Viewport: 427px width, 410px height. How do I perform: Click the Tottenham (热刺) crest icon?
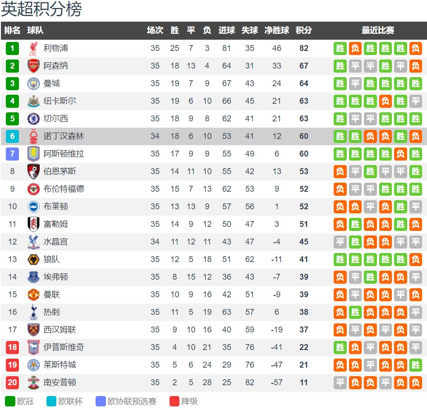click(33, 312)
